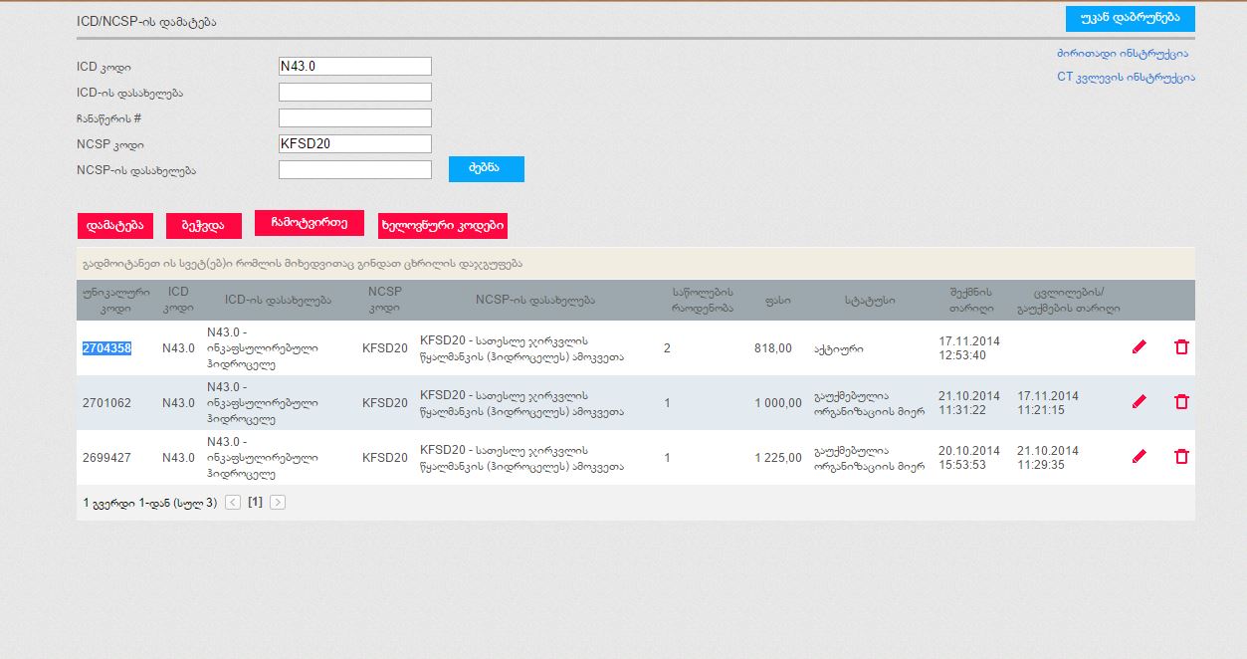This screenshot has width=1247, height=659.
Task: Sort table by ფასი column header
Action: point(777,300)
